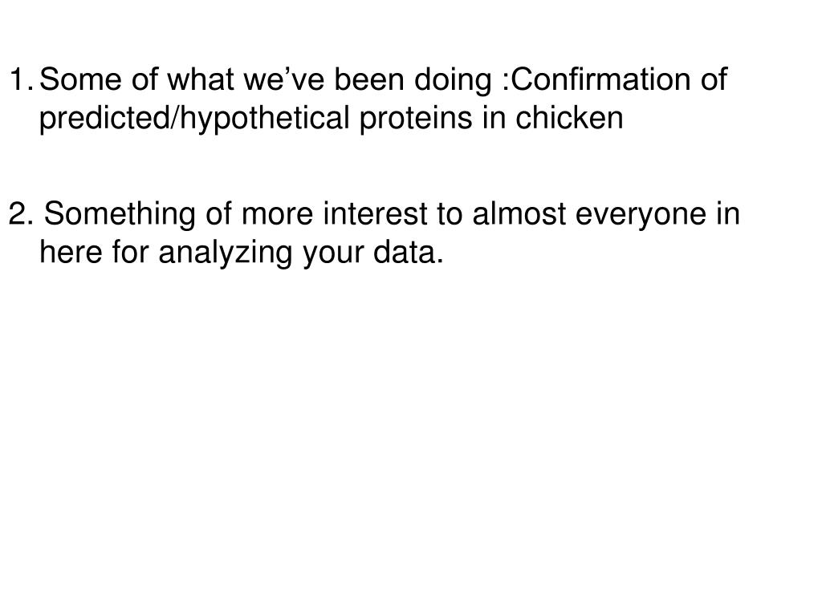This screenshot has width=822, height=616.
Task: Click the word "proteins"
Action: click(416, 118)
